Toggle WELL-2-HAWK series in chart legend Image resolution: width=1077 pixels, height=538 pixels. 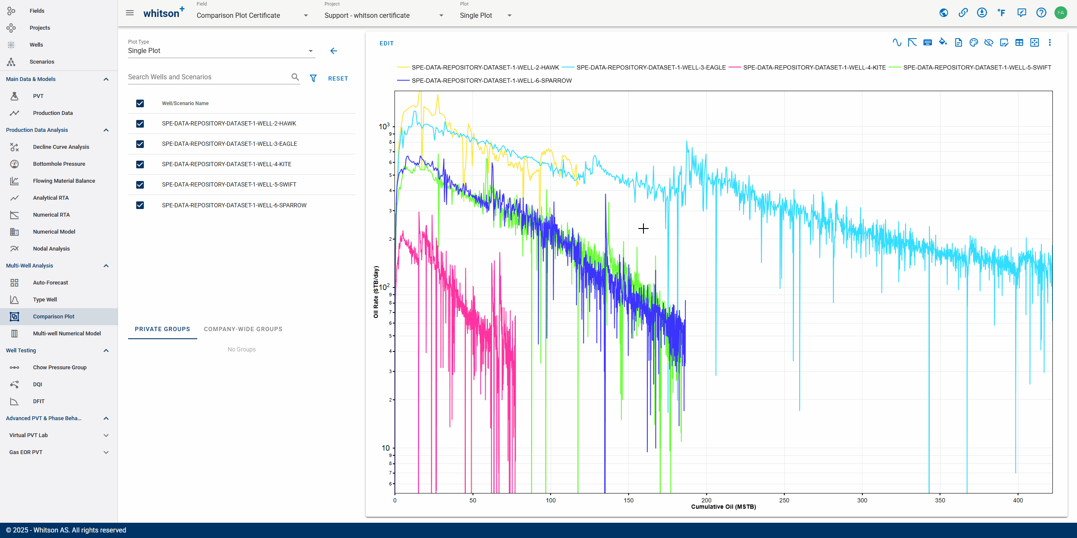(478, 67)
